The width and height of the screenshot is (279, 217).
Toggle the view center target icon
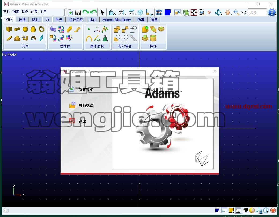pyautogui.click(x=209, y=12)
